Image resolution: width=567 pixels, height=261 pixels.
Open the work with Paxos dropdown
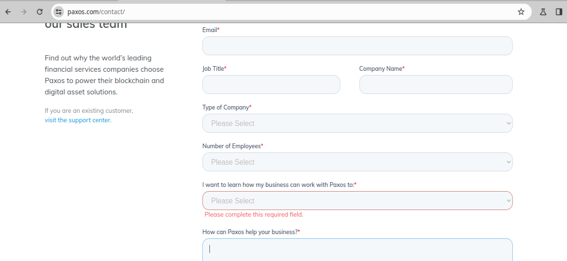[x=357, y=201]
